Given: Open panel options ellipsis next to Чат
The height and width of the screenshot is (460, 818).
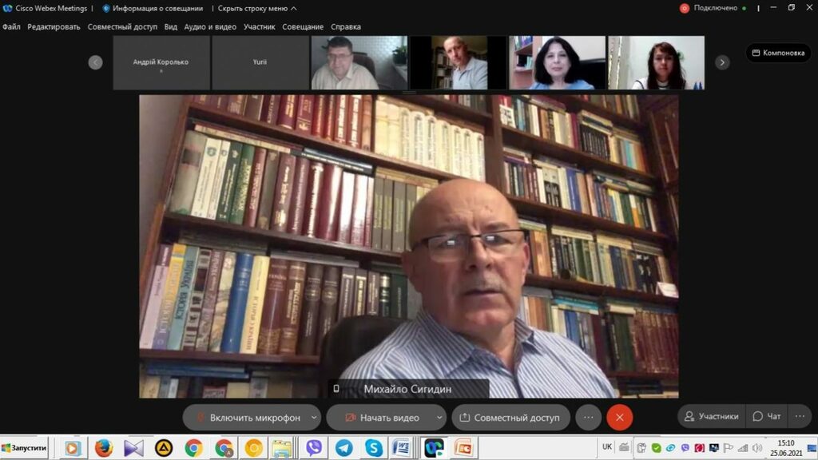Looking at the screenshot, I should click(800, 416).
